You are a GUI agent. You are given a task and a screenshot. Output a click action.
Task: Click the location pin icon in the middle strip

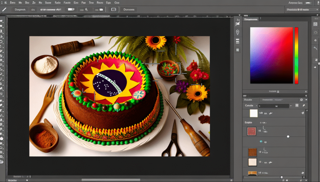(237, 32)
